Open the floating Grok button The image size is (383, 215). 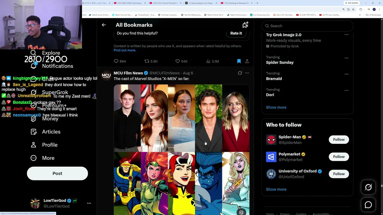click(368, 187)
